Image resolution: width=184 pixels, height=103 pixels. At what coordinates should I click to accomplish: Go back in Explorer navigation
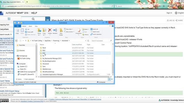(17, 41)
